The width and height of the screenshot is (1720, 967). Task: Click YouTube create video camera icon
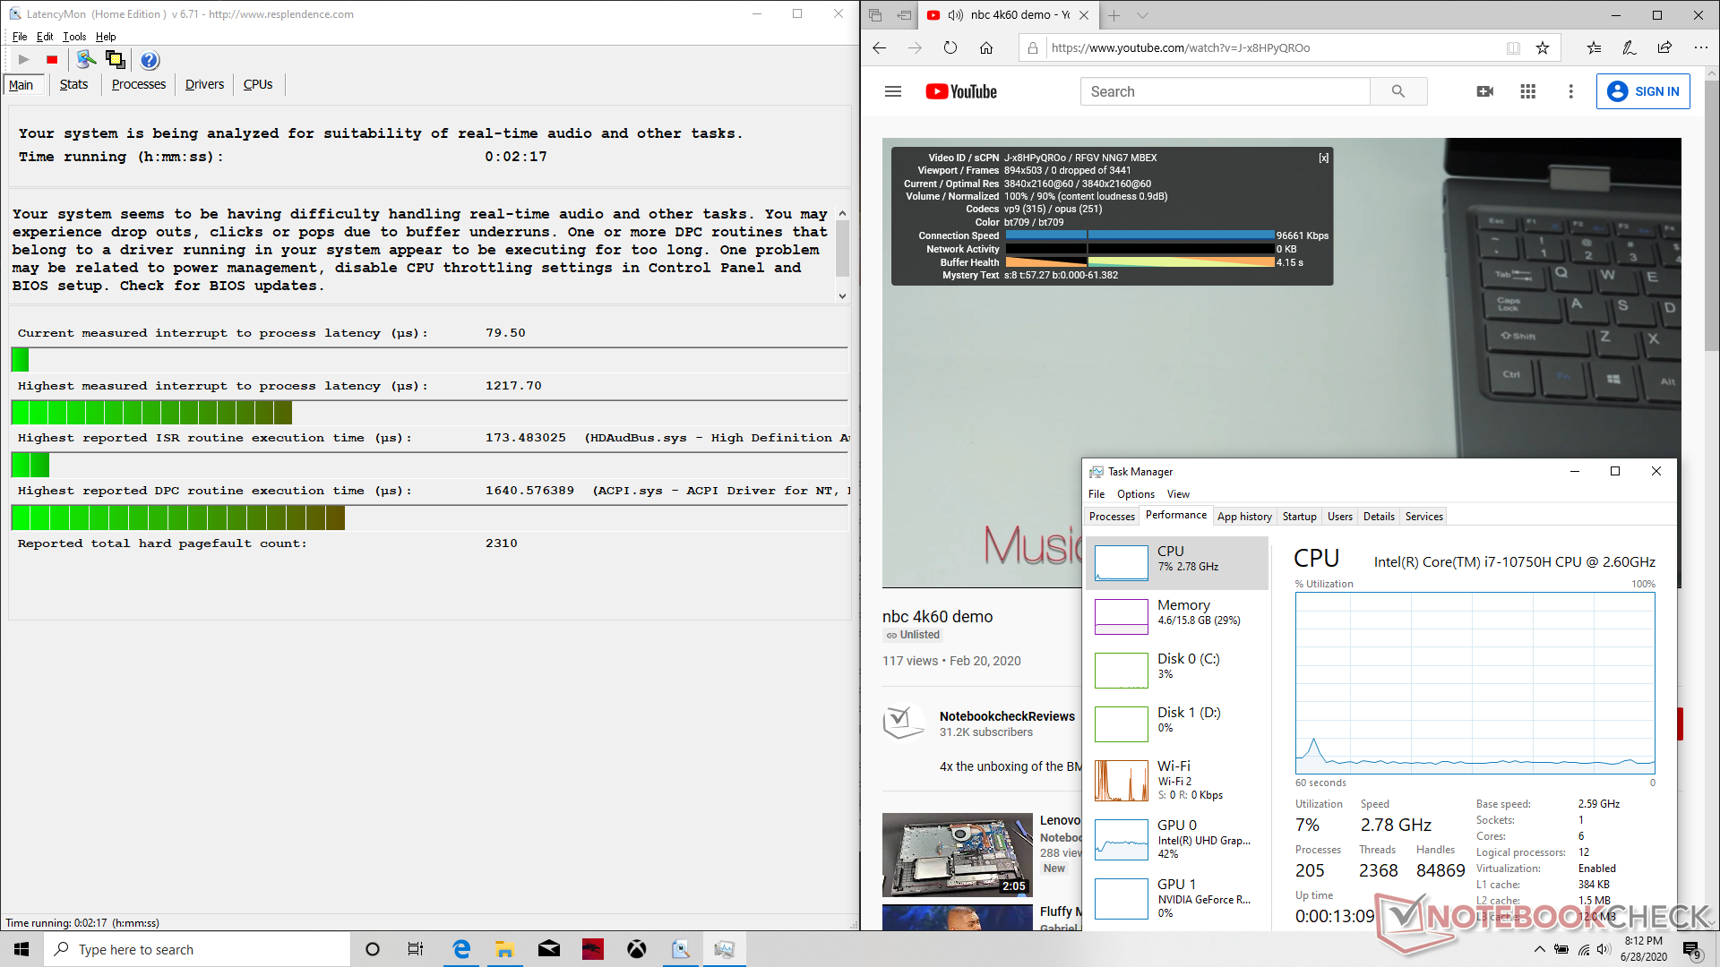pos(1484,91)
